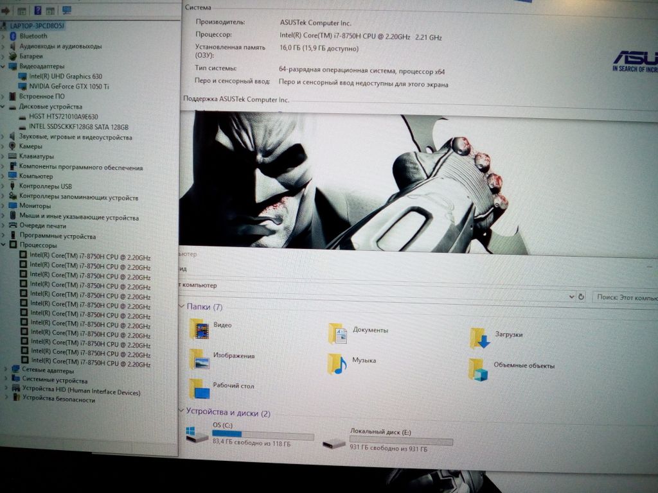Click the 16,0 ГБ (15,9 ГБ доступно) memory value
Image resolution: width=658 pixels, height=493 pixels.
tap(319, 49)
